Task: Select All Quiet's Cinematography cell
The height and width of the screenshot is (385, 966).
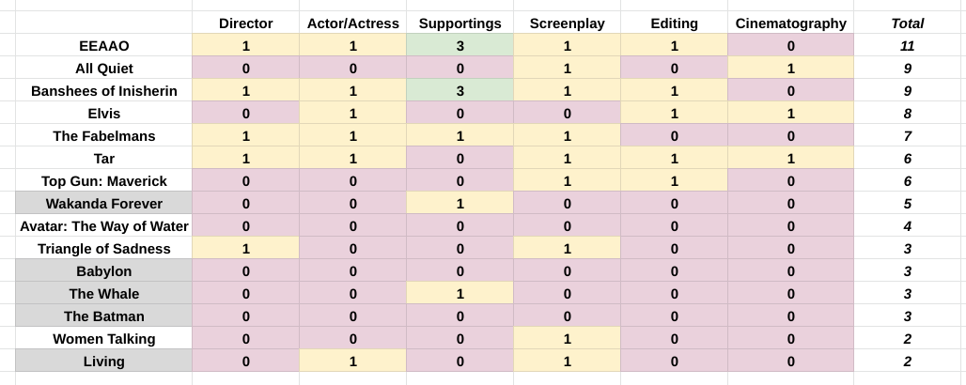Action: click(x=790, y=69)
